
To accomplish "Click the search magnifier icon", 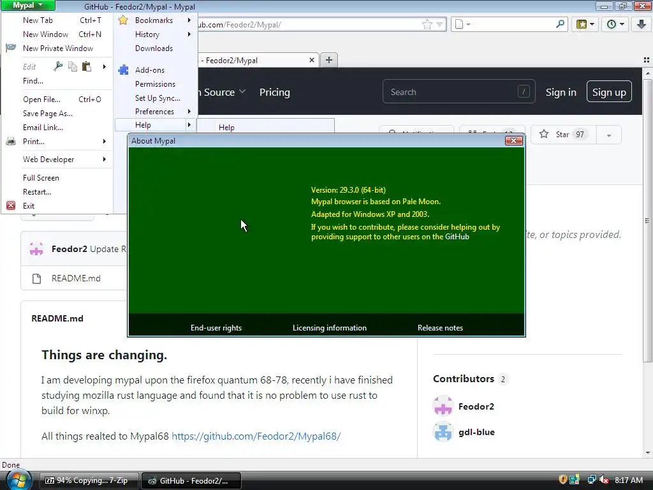I will [560, 24].
